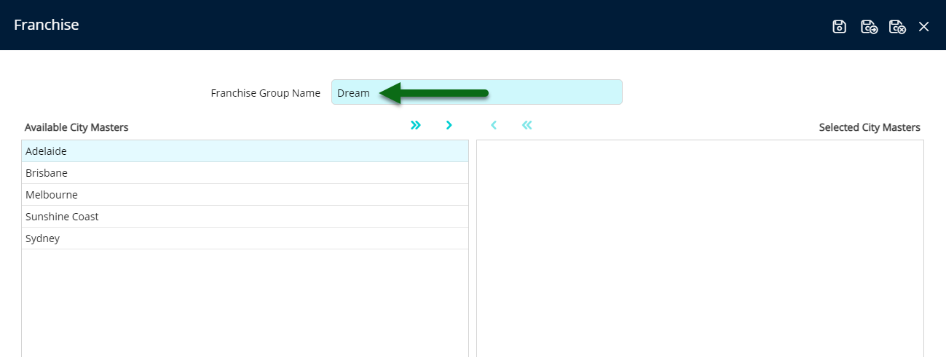Select Adelaide in Available City Masters
946x357 pixels.
tap(245, 151)
